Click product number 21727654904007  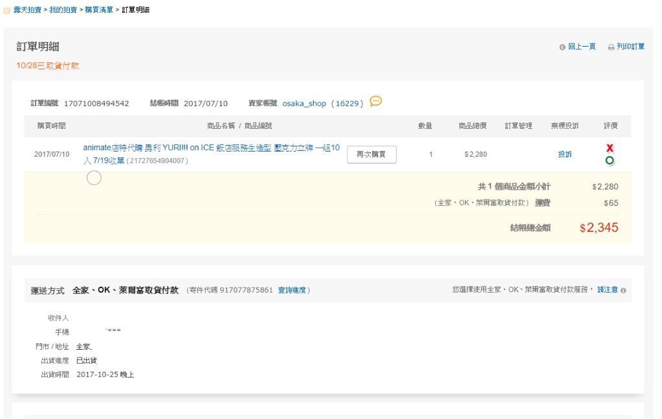157,161
